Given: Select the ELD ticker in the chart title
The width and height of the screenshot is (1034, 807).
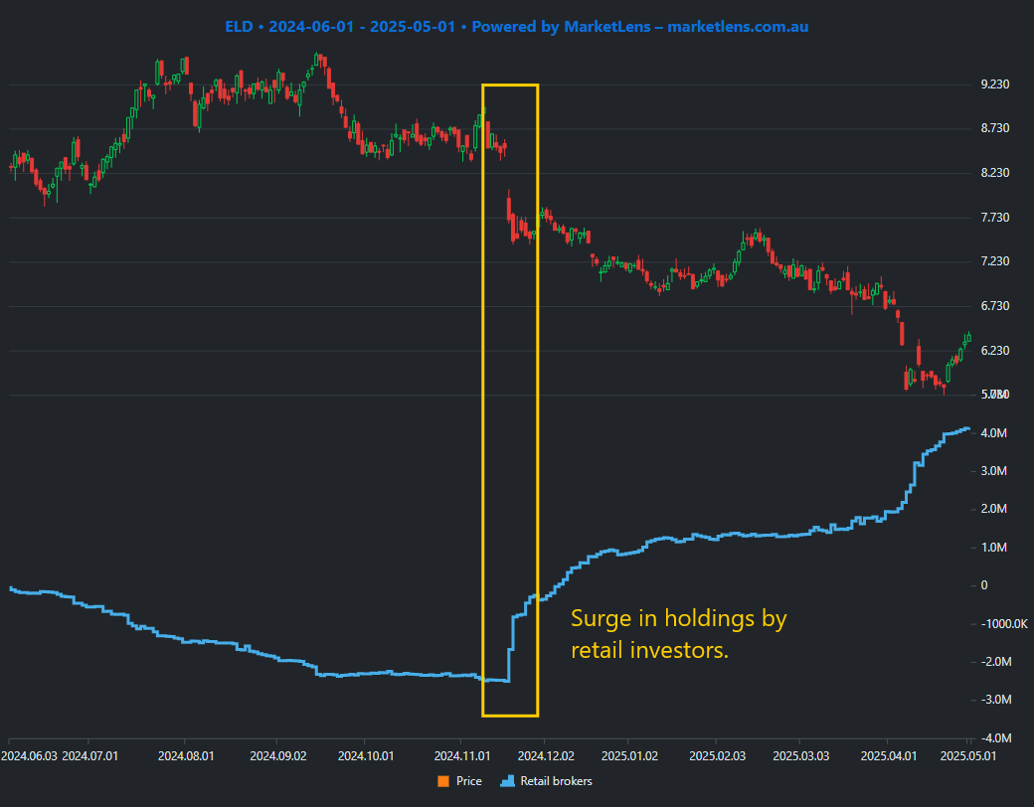Looking at the screenshot, I should point(238,27).
